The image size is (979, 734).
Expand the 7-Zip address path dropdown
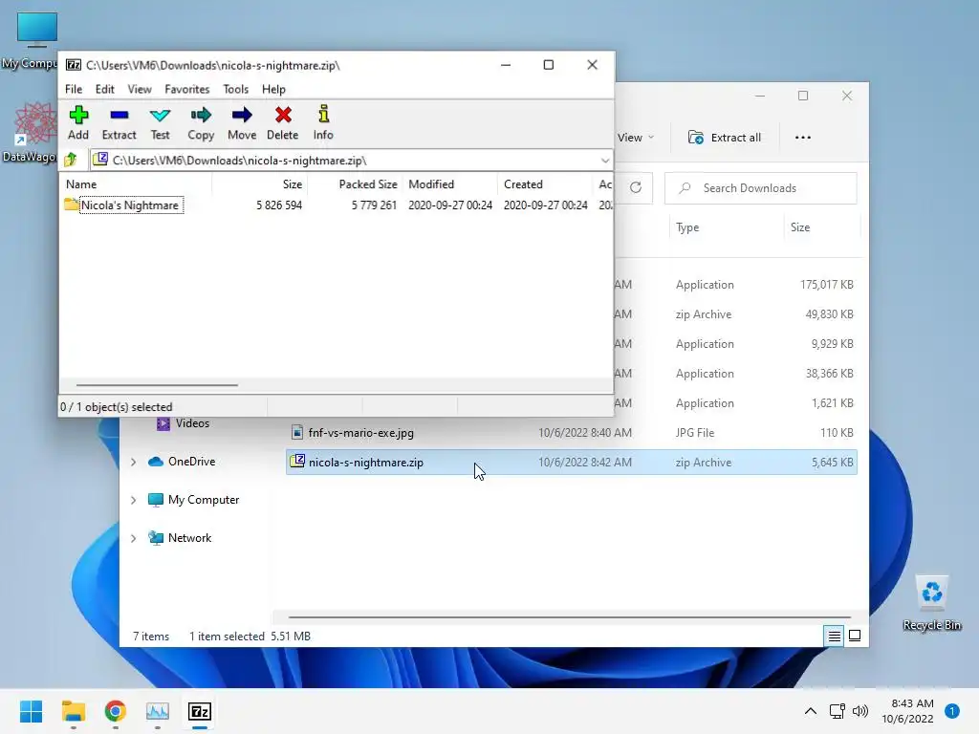tap(604, 161)
